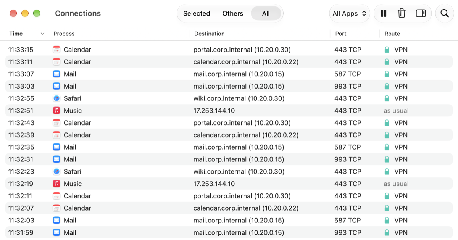This screenshot has height=240, width=458.
Task: Click the Mail icon in the 11:32:03 row
Action: [56, 221]
